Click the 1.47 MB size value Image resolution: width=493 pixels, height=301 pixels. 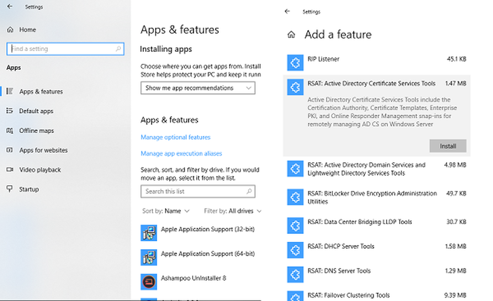click(456, 83)
